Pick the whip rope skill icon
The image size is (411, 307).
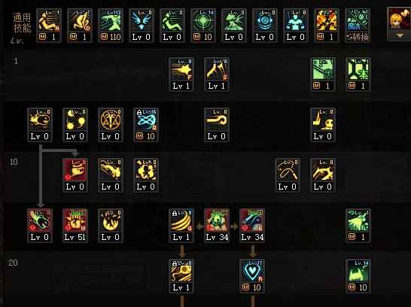(x=288, y=175)
